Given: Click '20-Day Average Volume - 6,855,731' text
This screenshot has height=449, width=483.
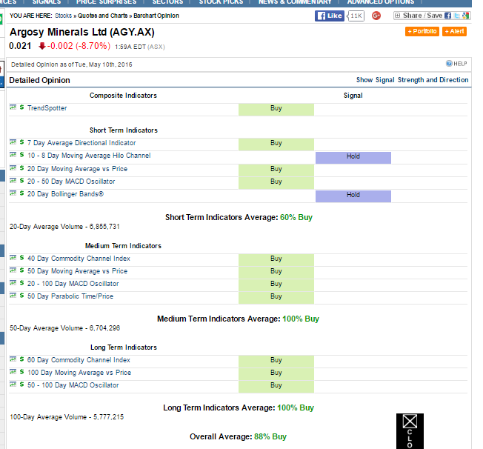Looking at the screenshot, I should [64, 227].
